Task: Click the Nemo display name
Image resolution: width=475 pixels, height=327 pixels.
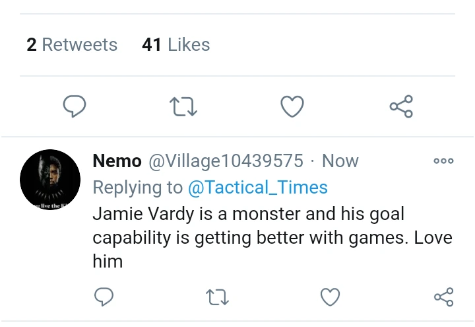Action: pyautogui.click(x=117, y=161)
